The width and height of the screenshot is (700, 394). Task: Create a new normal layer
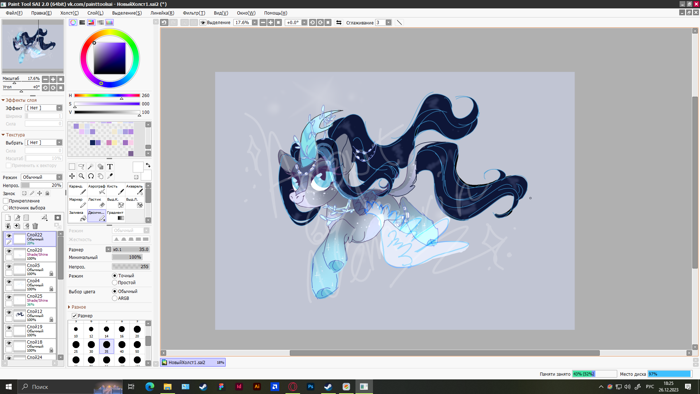click(8, 218)
